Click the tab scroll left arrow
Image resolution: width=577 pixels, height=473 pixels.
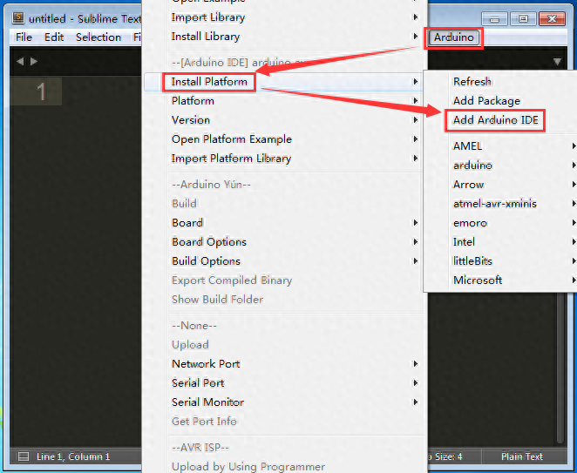[20, 62]
